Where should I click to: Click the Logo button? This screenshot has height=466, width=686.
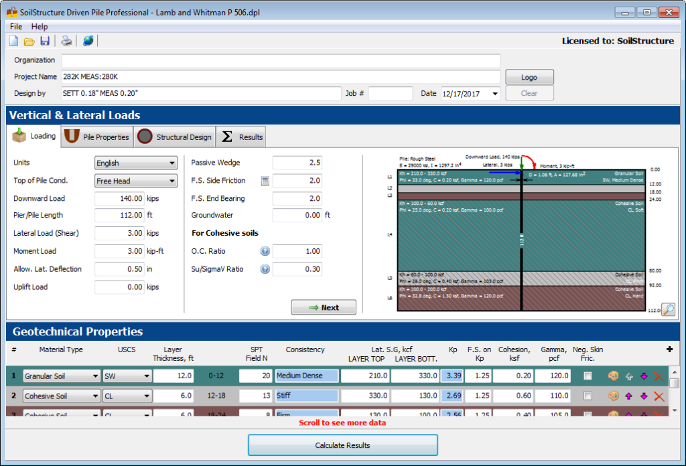pyautogui.click(x=529, y=78)
